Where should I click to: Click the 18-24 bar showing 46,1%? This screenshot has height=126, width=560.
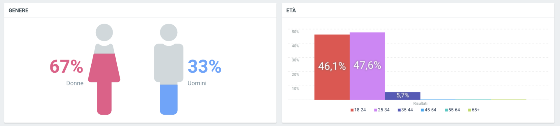[332, 67]
